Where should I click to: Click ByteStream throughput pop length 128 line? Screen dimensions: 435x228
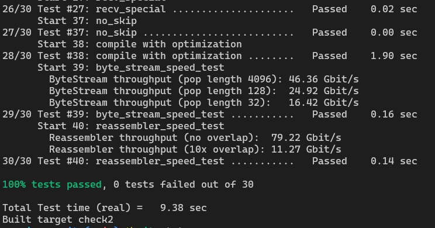[x=204, y=91]
